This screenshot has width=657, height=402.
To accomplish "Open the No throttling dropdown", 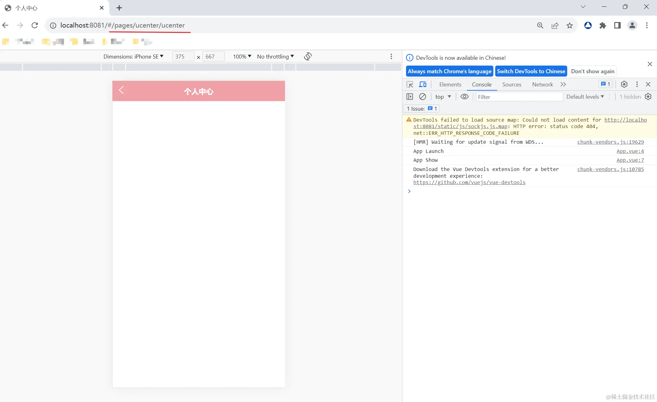I will tap(275, 56).
